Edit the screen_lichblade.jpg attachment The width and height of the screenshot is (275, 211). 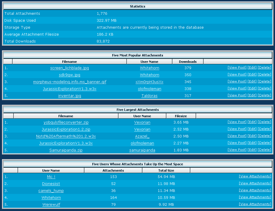pyautogui.click(x=252, y=67)
